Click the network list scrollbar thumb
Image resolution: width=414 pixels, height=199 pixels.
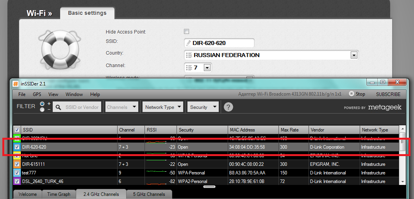(402, 142)
